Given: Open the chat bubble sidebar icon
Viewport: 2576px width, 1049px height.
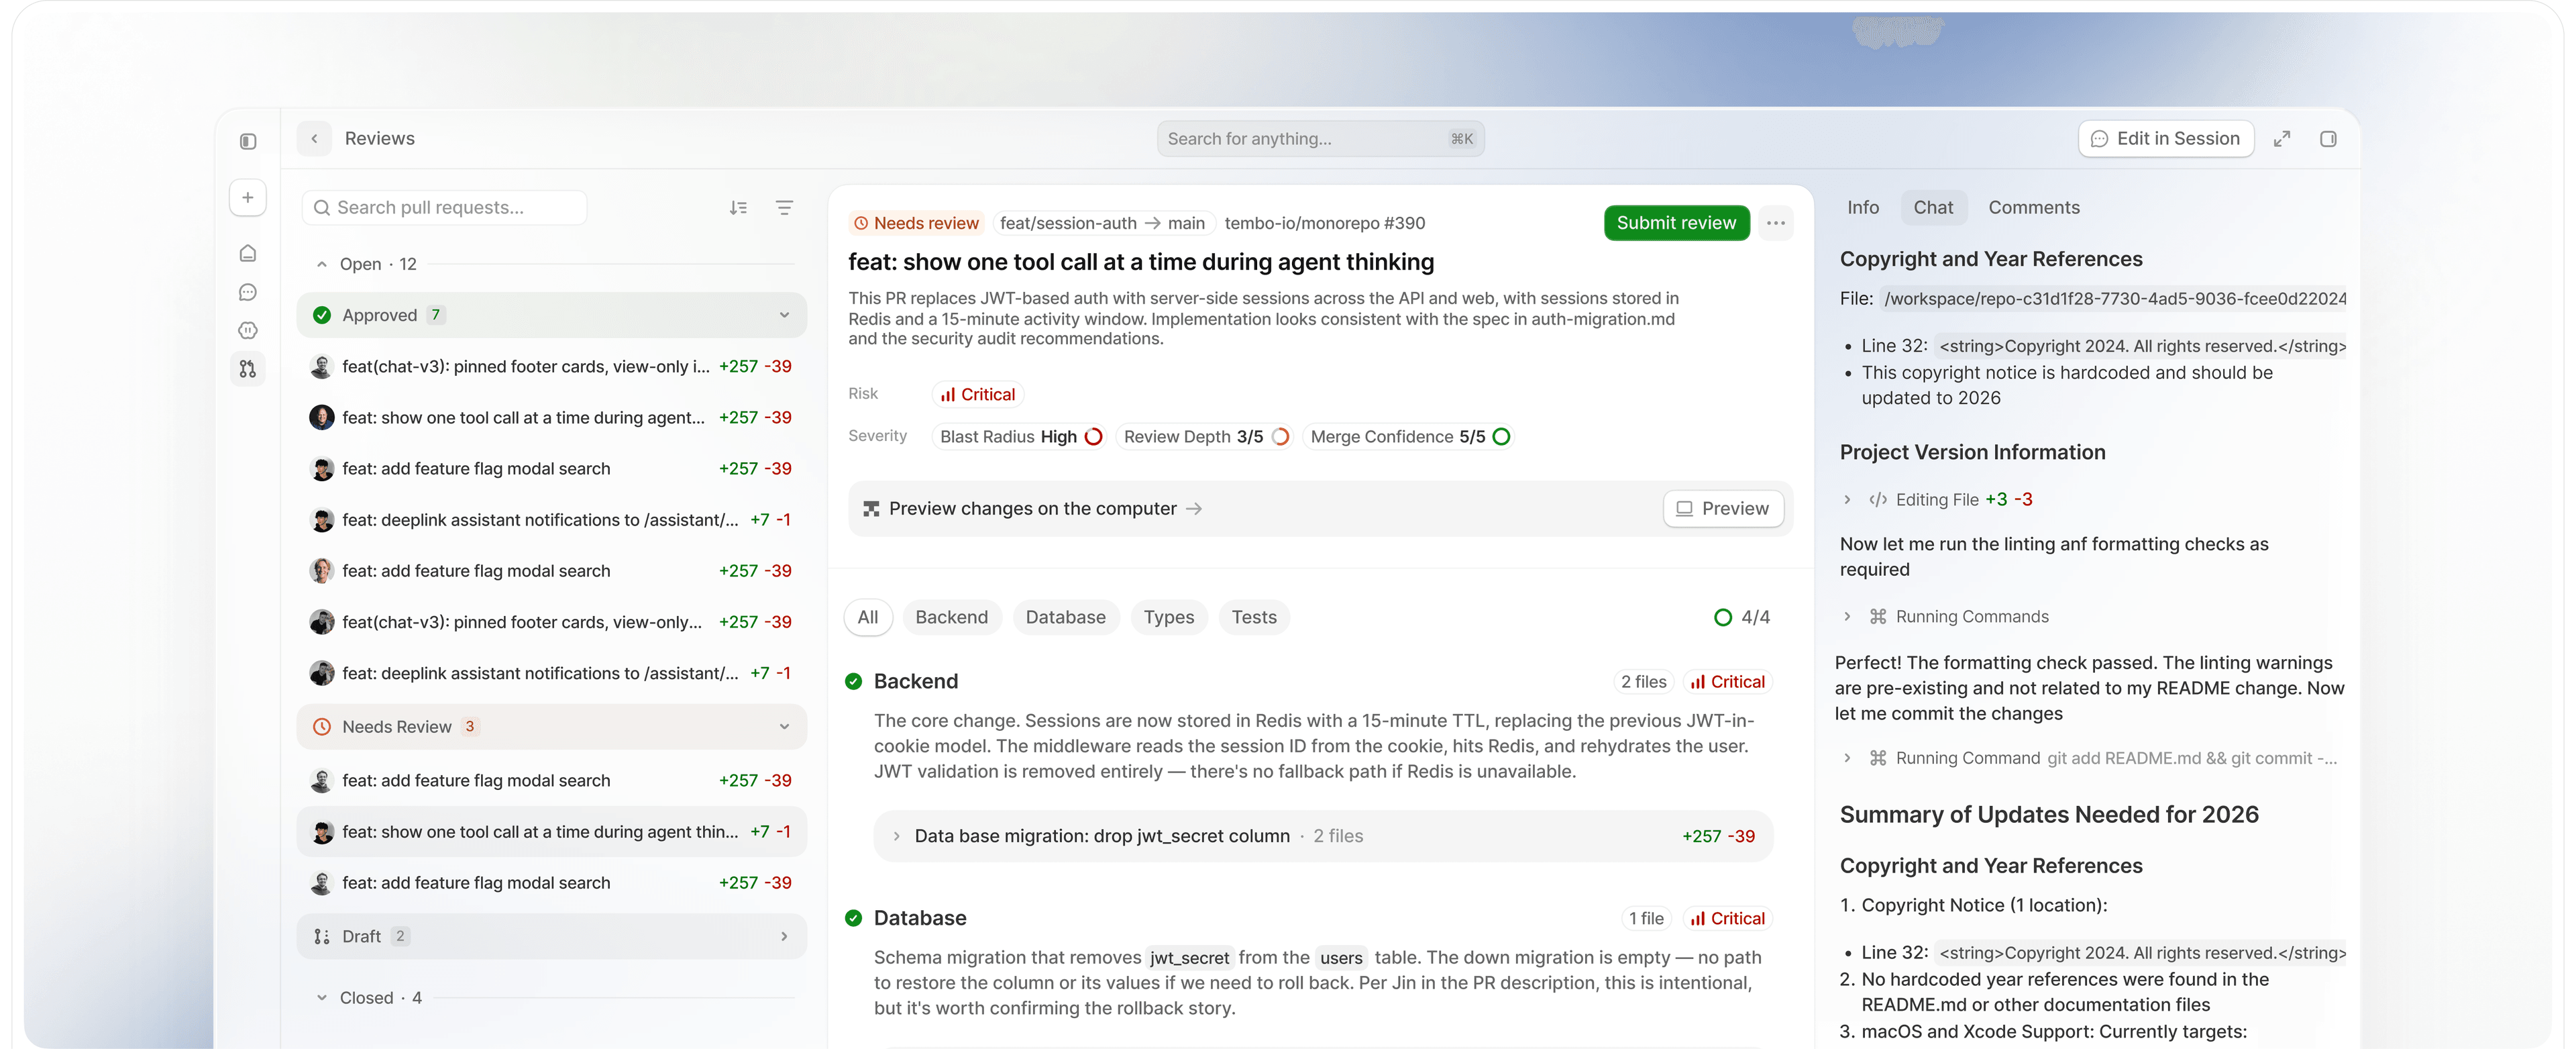Looking at the screenshot, I should 248,292.
